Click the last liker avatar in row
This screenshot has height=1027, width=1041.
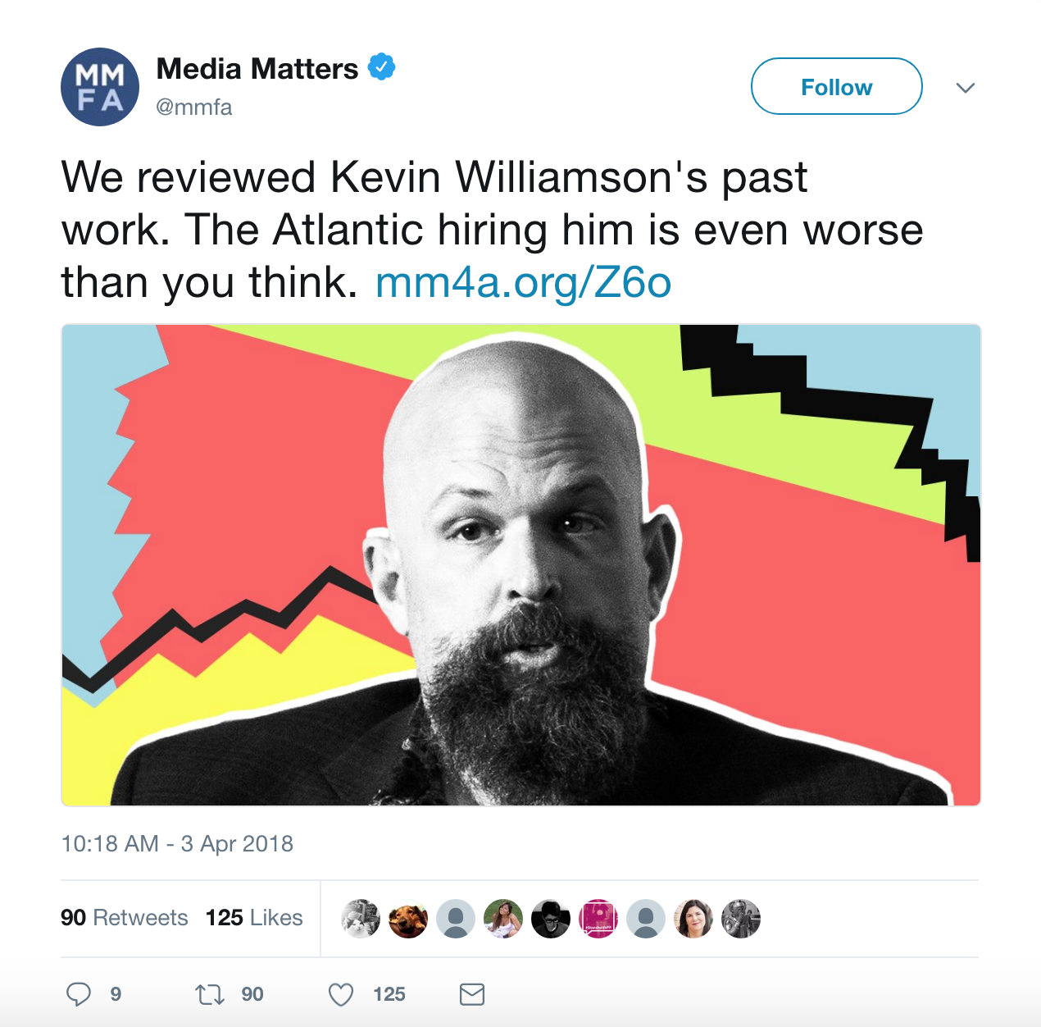741,919
